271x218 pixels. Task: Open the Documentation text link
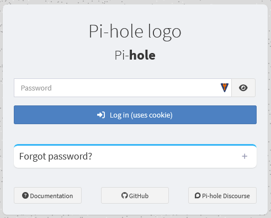tap(51, 196)
